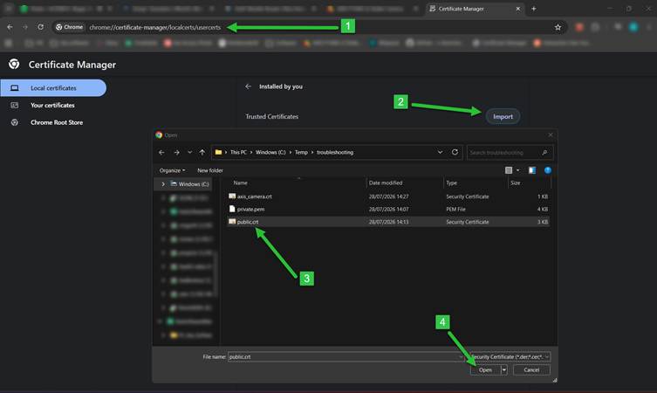Click the Search troubleshooting field
The width and height of the screenshot is (657, 393).
pyautogui.click(x=510, y=153)
